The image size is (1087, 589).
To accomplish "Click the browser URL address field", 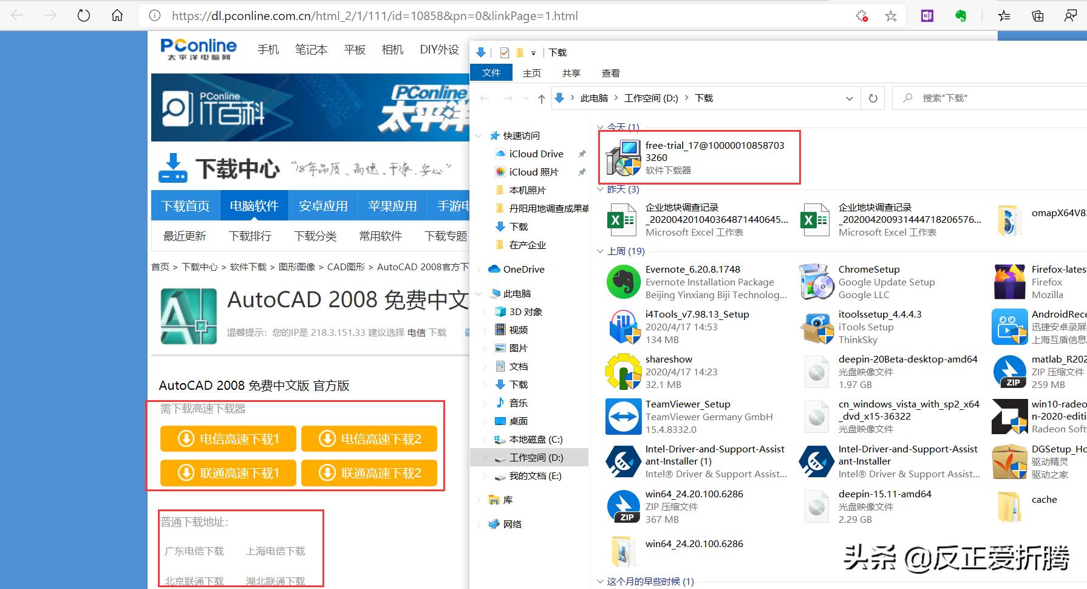I will (x=498, y=16).
